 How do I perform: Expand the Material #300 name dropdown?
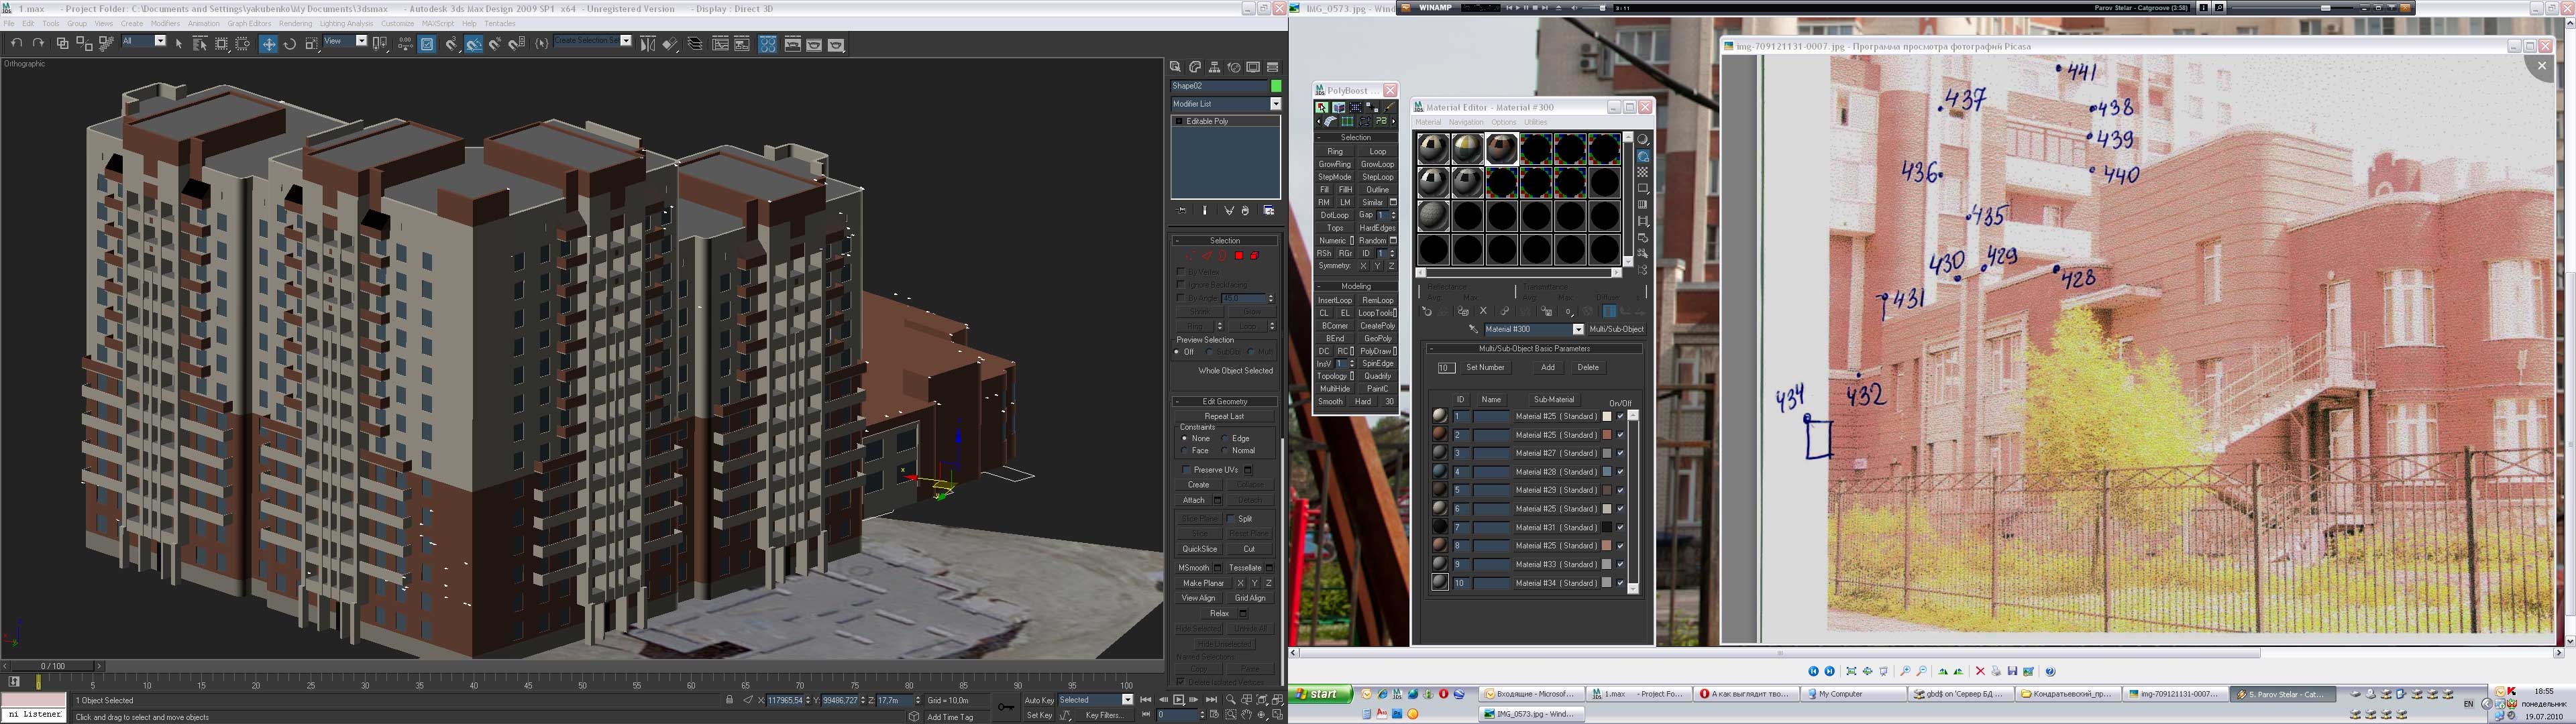(x=1578, y=329)
